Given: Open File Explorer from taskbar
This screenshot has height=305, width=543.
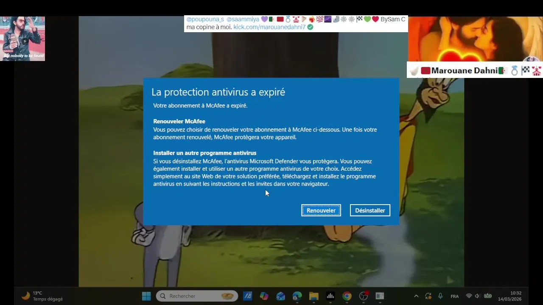Looking at the screenshot, I should [x=313, y=296].
